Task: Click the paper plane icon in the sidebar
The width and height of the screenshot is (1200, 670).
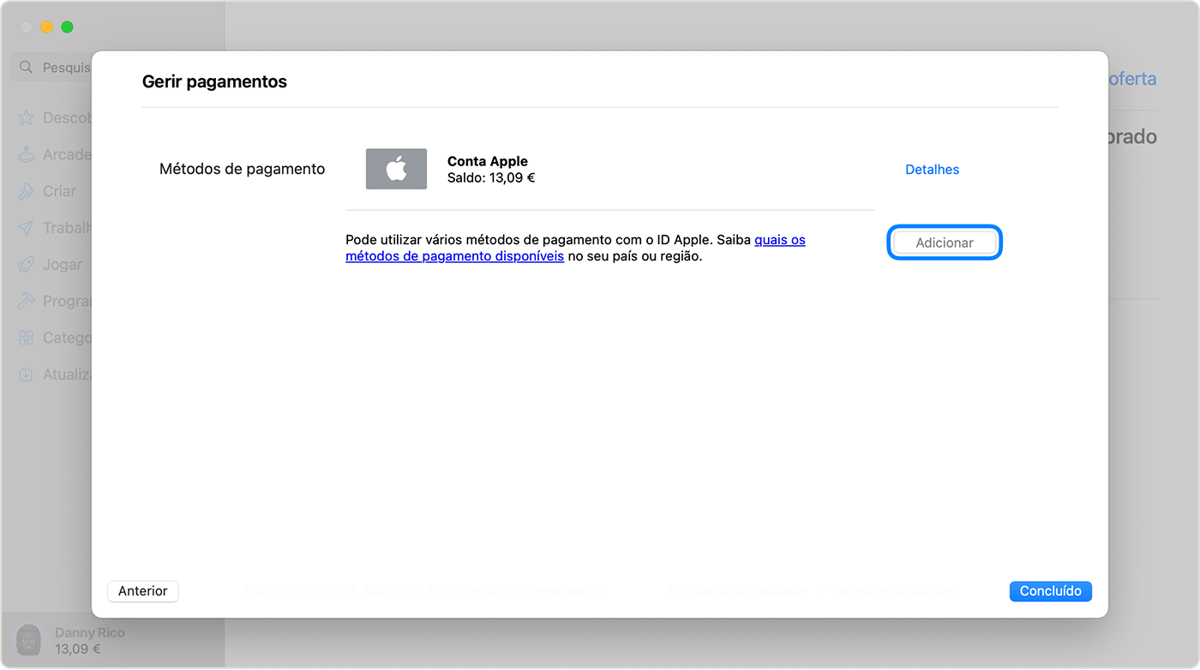Action: pyautogui.click(x=27, y=228)
